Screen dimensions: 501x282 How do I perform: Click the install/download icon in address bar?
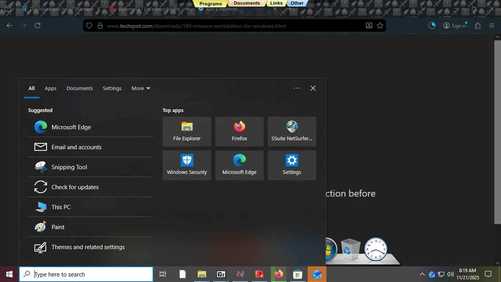[369, 25]
